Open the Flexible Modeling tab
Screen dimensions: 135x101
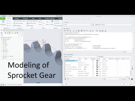[x=49, y=19]
